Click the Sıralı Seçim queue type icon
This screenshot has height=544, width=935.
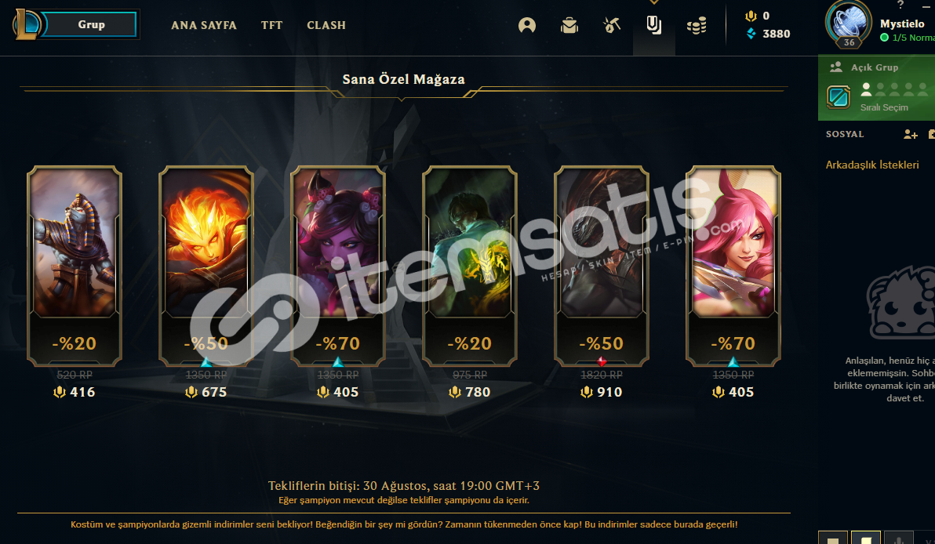coord(839,97)
